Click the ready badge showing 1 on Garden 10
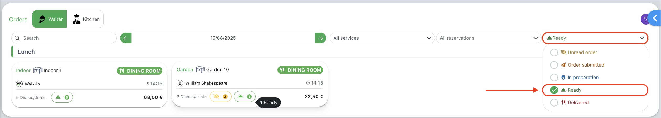Viewport: 661px width, 118px height. [x=245, y=97]
